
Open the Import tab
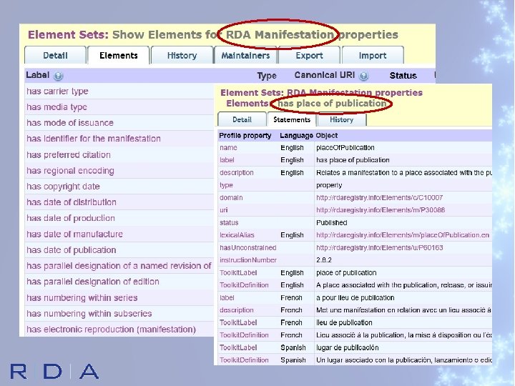point(373,55)
